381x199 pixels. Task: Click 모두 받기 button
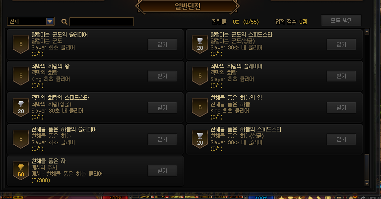click(341, 21)
